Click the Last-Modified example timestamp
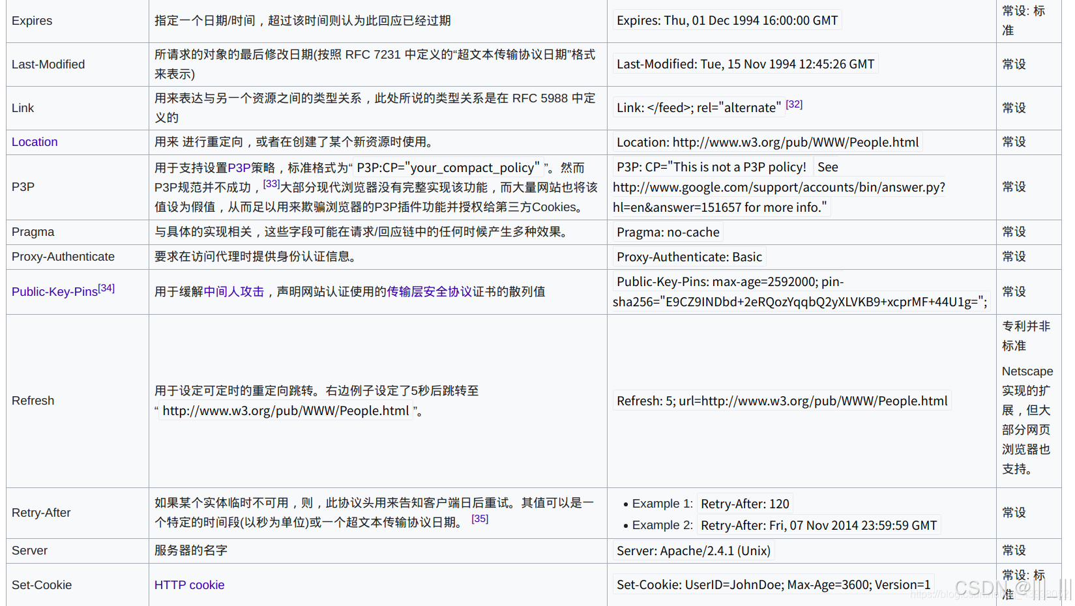 pyautogui.click(x=746, y=64)
